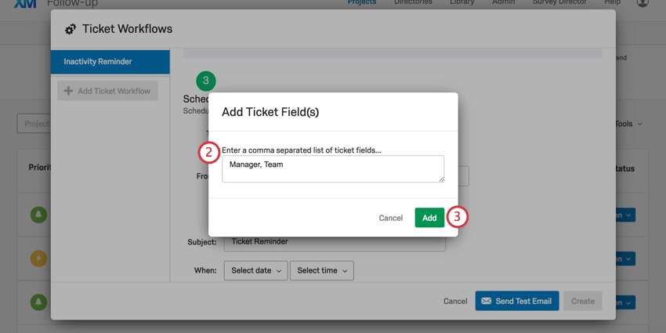Image resolution: width=666 pixels, height=333 pixels.
Task: Open the Projects menu
Action: point(362,2)
